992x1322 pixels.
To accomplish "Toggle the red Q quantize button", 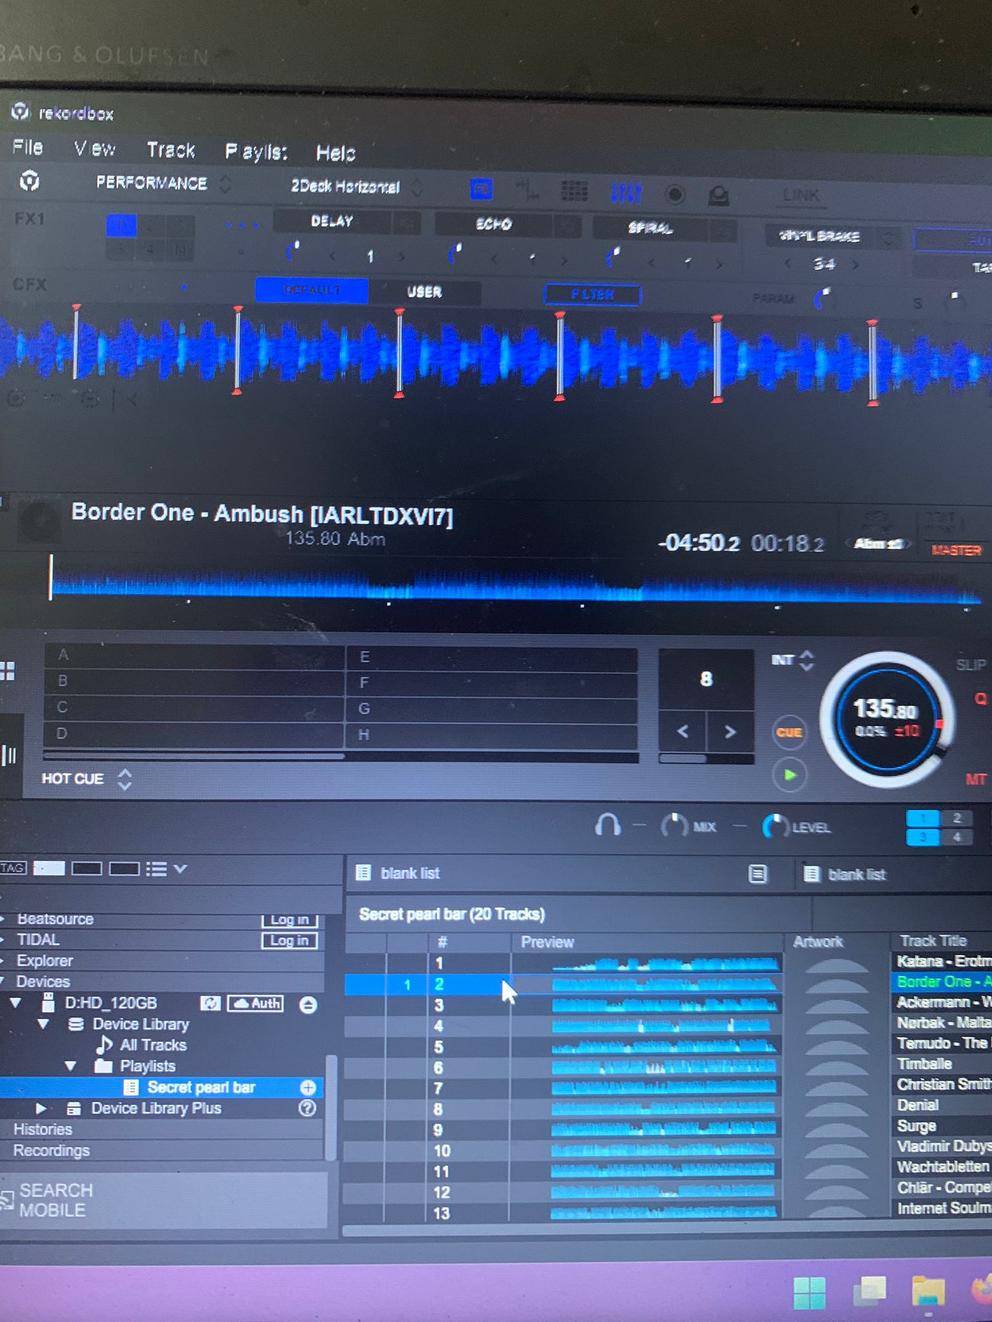I will tap(980, 698).
